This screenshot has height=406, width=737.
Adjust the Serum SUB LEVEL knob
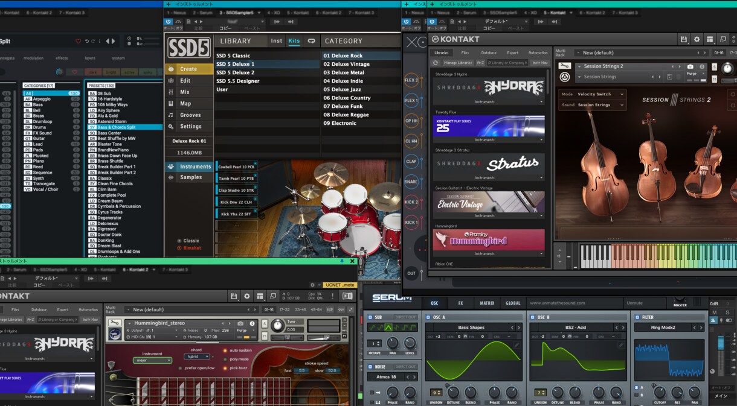coord(410,343)
